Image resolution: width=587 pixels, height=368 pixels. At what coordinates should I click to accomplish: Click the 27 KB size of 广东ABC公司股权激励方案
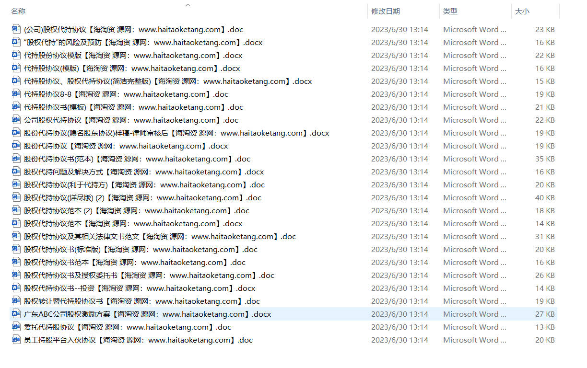[x=545, y=314]
